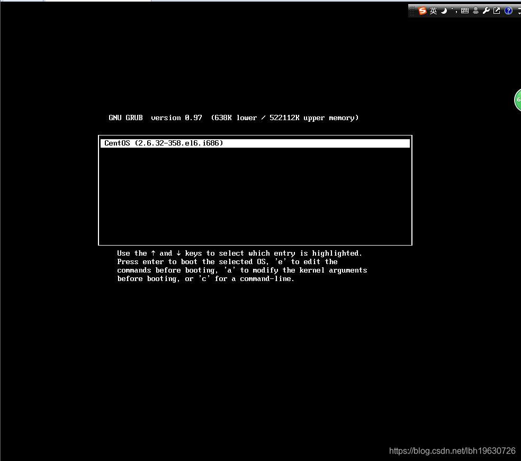
Task: Click the 'commands before booting' line
Action: (x=242, y=270)
